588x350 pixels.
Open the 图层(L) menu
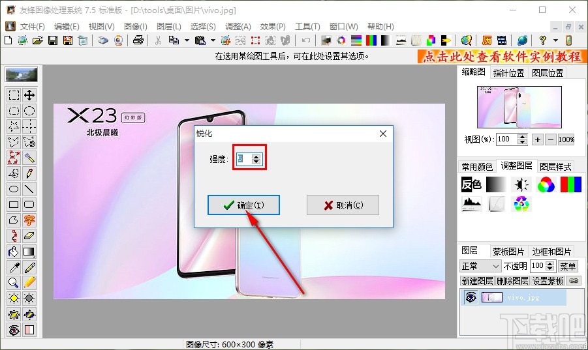(169, 27)
